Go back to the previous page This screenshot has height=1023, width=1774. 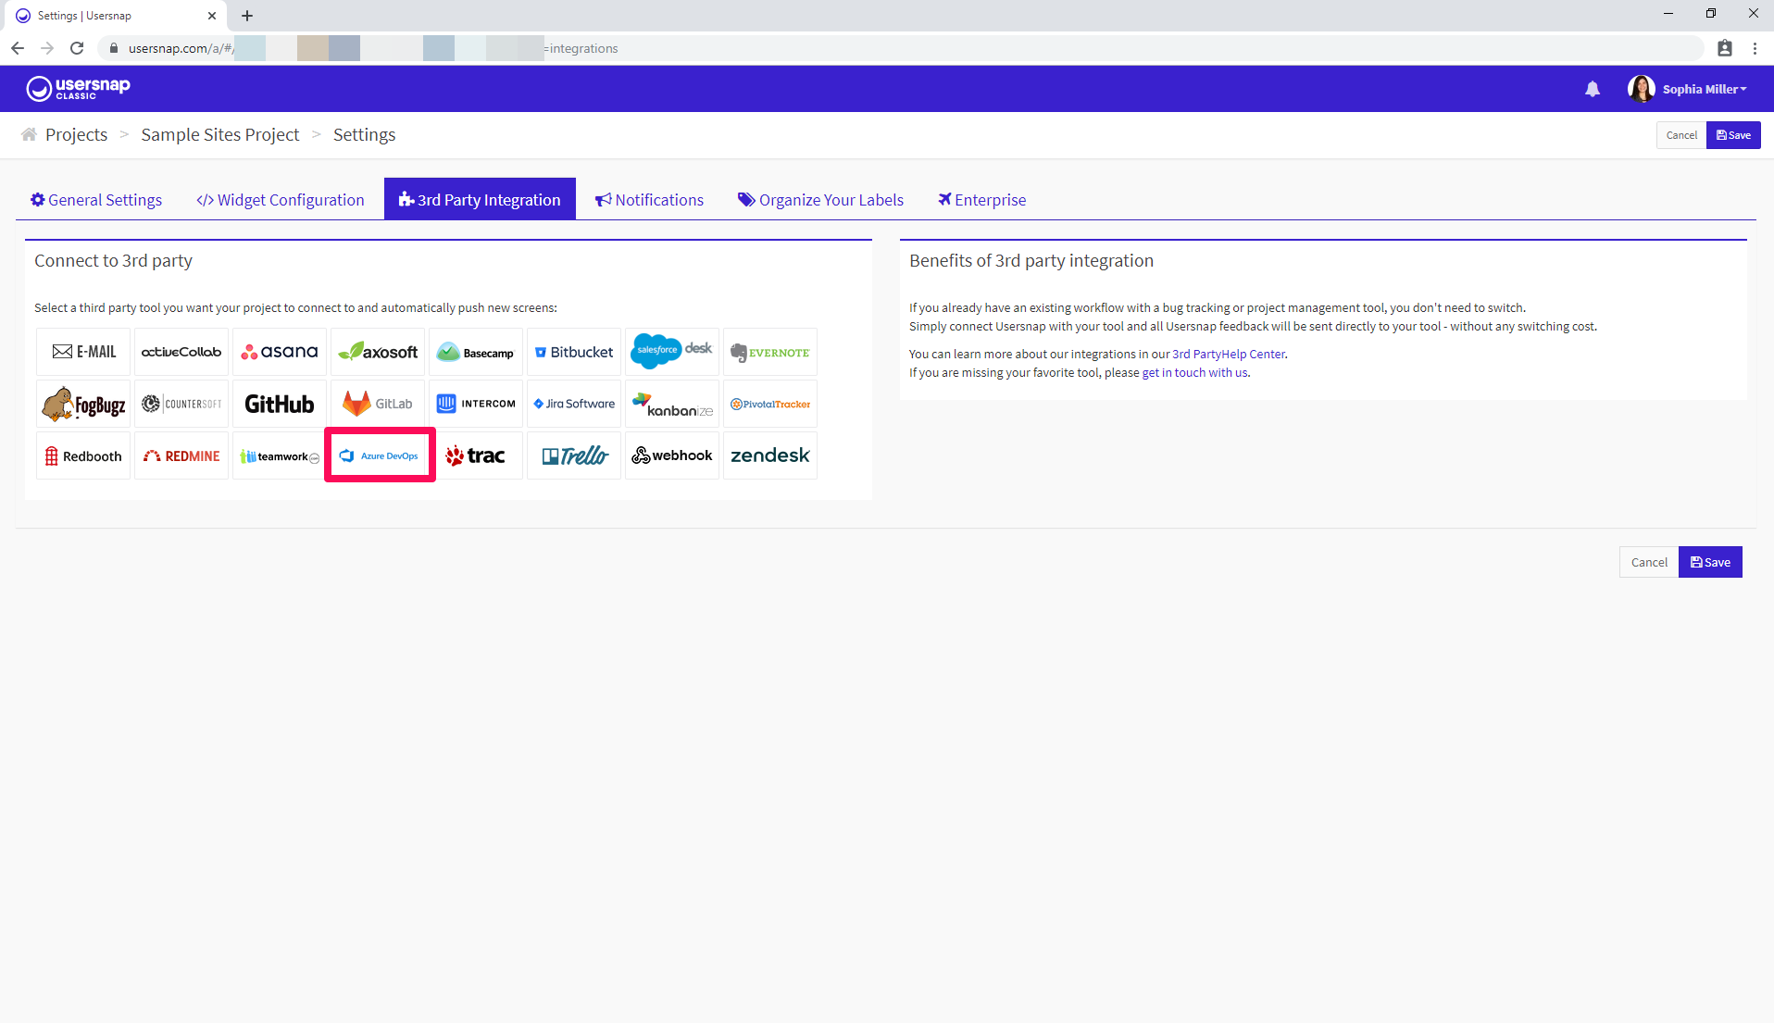pyautogui.click(x=18, y=48)
